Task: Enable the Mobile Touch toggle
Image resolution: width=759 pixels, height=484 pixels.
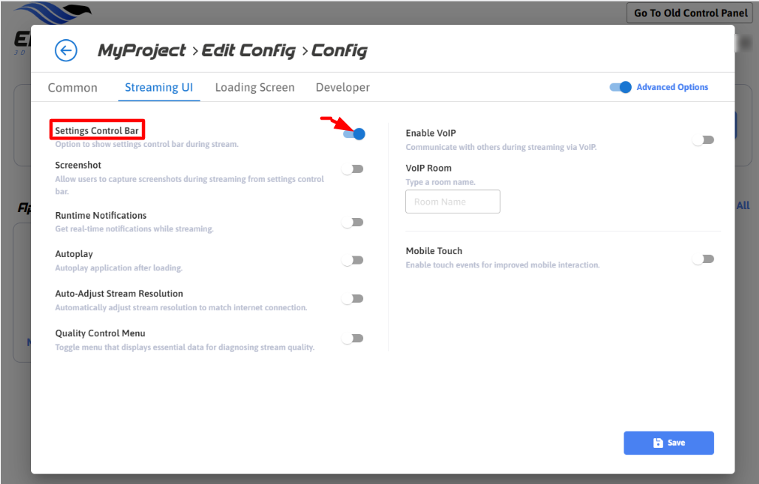Action: click(x=703, y=259)
